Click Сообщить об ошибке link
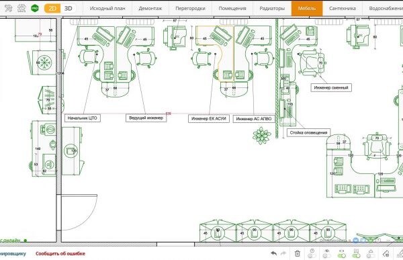403x260 pixels. [x=60, y=253]
